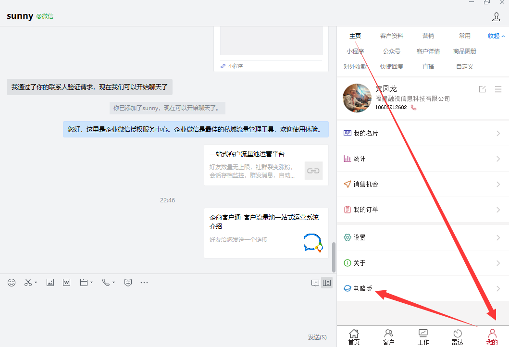The image size is (509, 347).
Task: Send an image via picture icon
Action: [50, 283]
